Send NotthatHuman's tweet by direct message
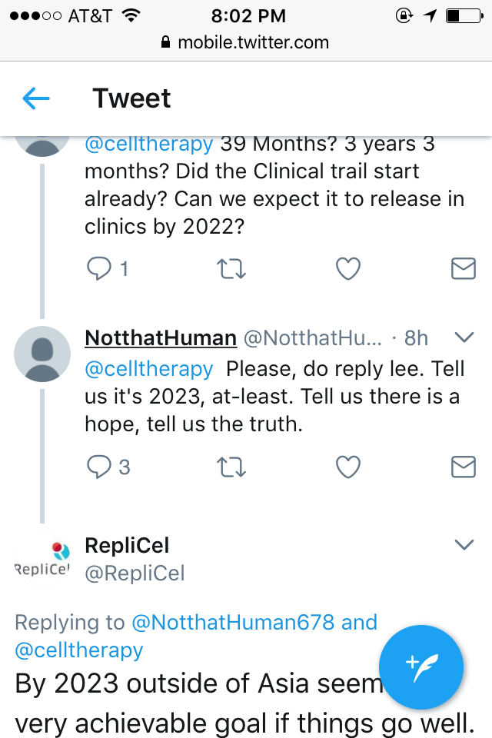Image resolution: width=492 pixels, height=738 pixels. click(x=463, y=467)
